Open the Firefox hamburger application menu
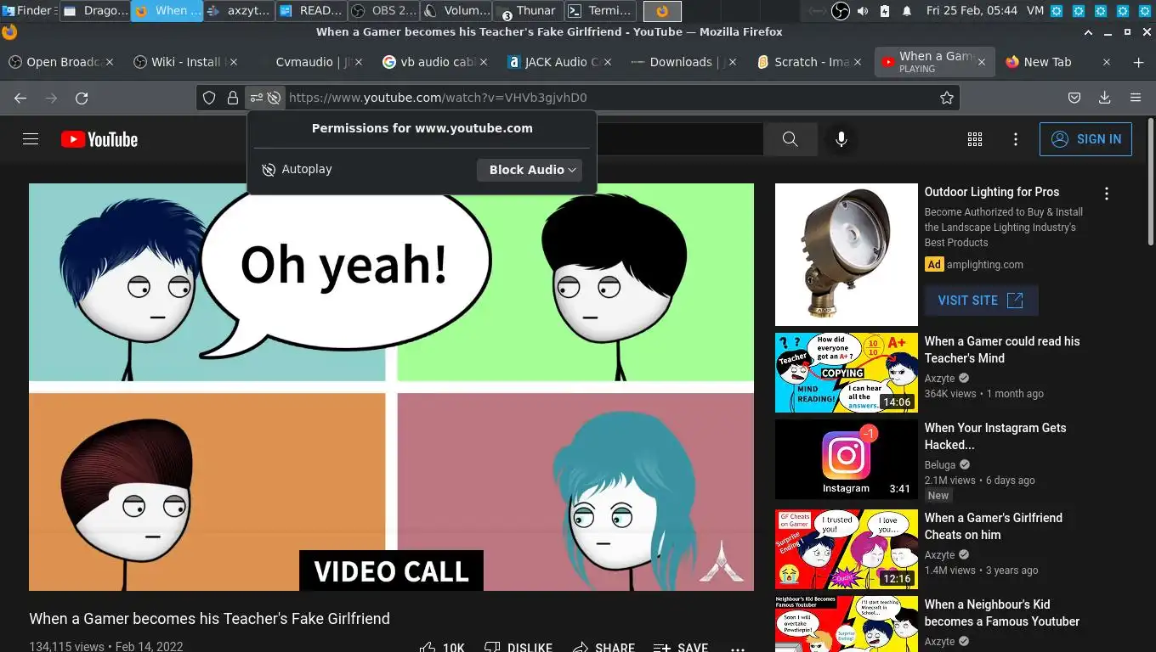 click(x=1136, y=98)
